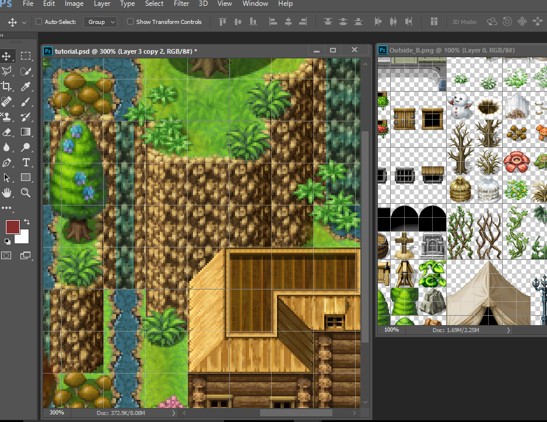
Task: Open the File menu
Action: pyautogui.click(x=28, y=4)
